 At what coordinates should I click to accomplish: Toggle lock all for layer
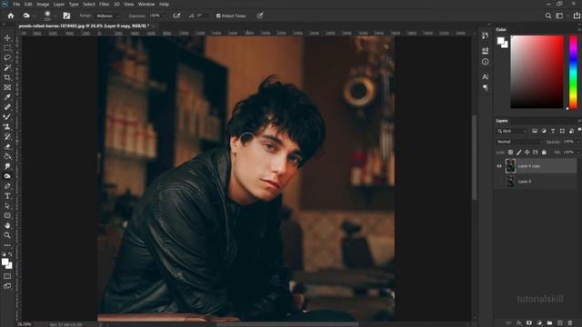click(x=544, y=153)
